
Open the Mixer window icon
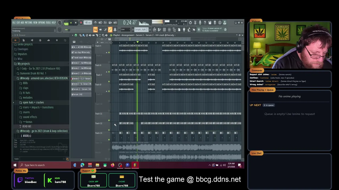169,30
